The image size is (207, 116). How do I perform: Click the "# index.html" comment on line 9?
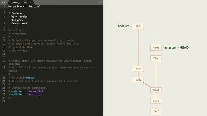[x=17, y=34]
